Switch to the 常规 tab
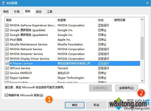Image resolution: width=151 pixels, height=111 pixels. tap(6, 12)
